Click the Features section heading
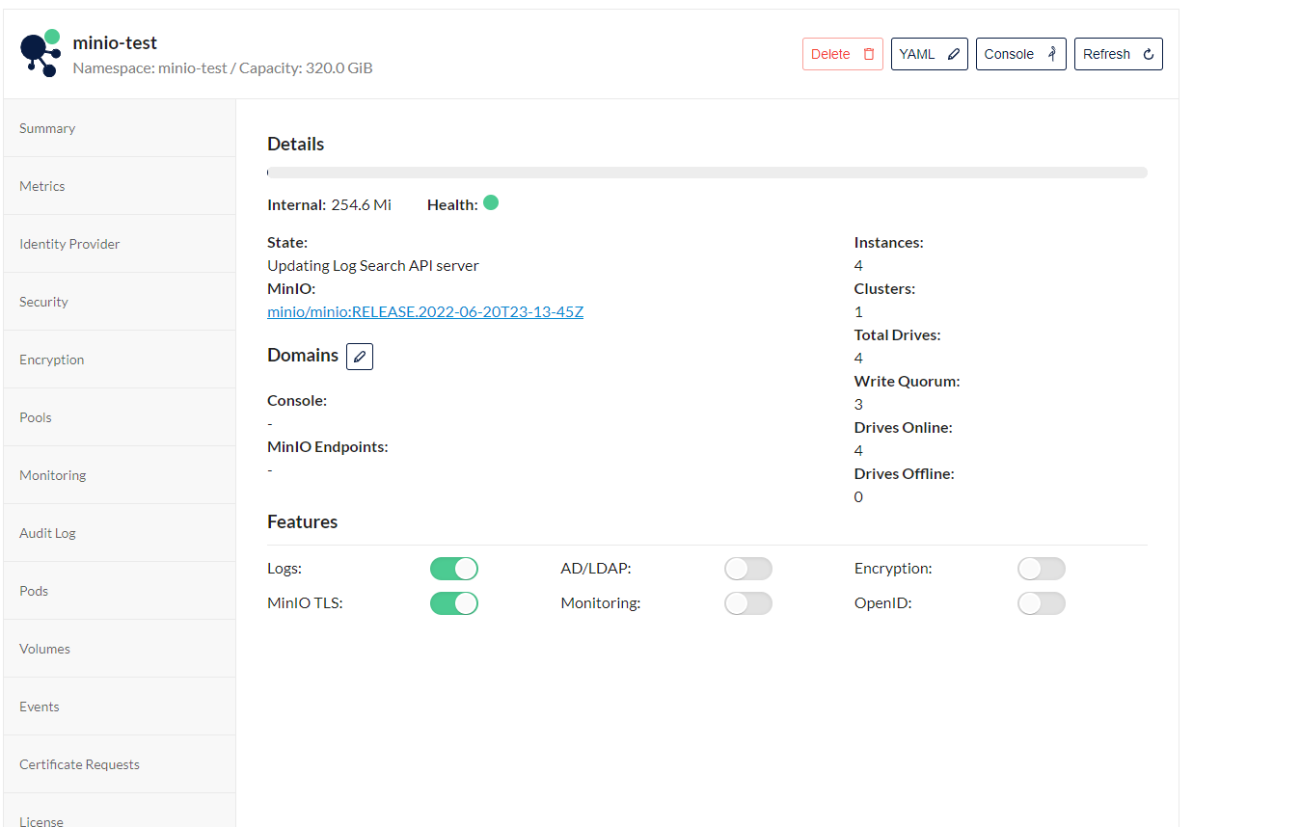The width and height of the screenshot is (1301, 827). pyautogui.click(x=303, y=521)
